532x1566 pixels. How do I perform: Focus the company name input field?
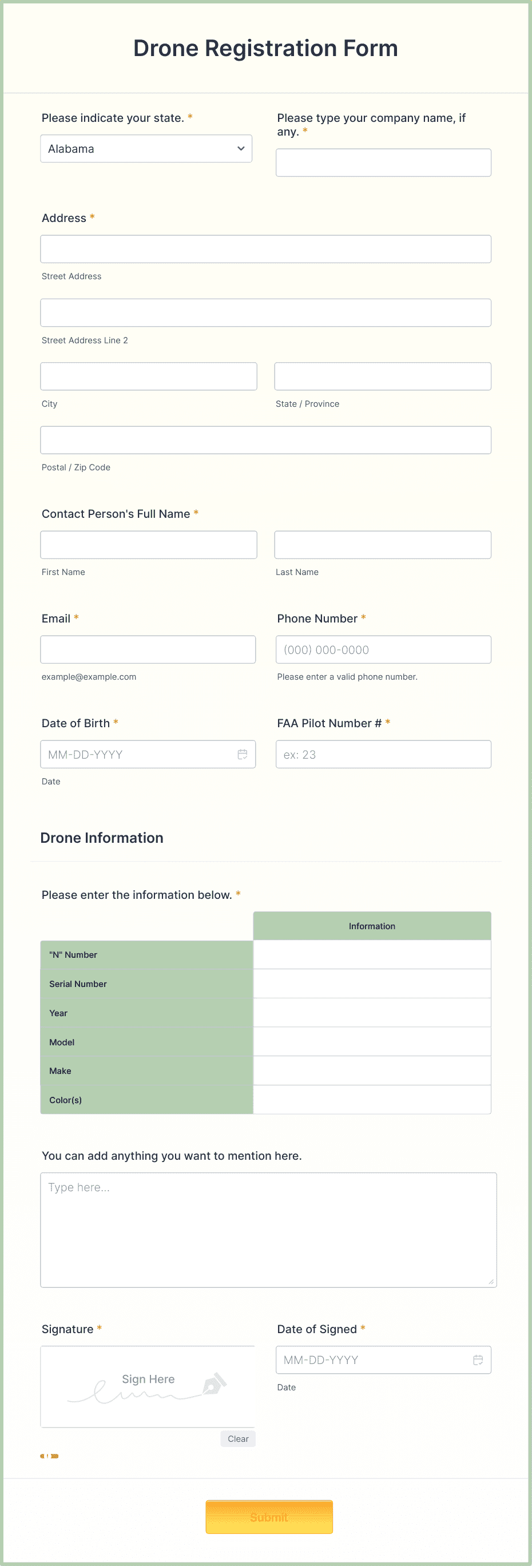coord(383,163)
